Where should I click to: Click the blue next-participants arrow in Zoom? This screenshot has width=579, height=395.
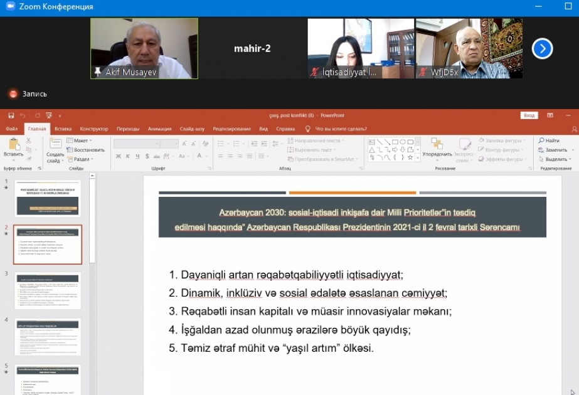tap(543, 49)
